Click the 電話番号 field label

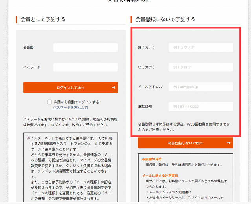click(145, 106)
